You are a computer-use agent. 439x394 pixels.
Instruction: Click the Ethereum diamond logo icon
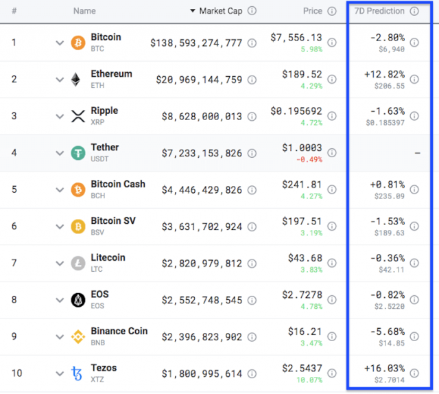[x=75, y=80]
